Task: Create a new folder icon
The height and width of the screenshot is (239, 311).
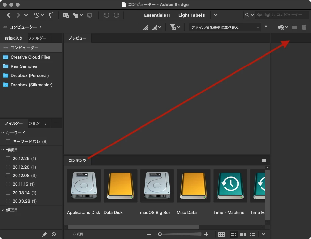Action: pyautogui.click(x=294, y=27)
